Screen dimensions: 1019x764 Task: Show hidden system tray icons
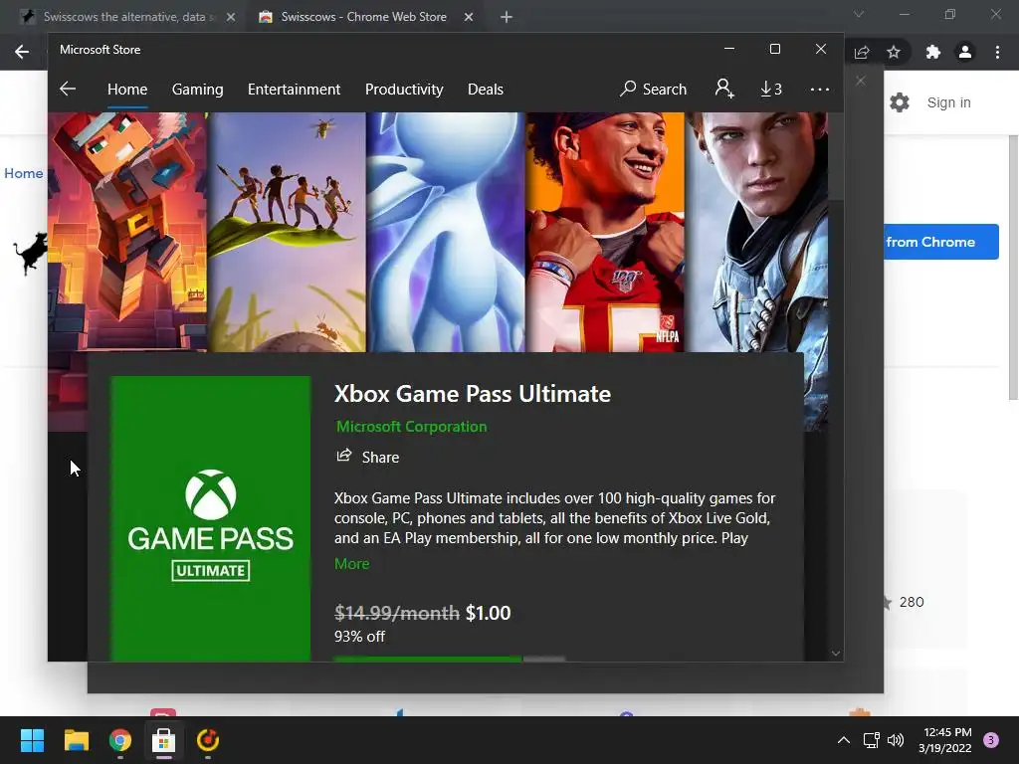[x=844, y=740]
